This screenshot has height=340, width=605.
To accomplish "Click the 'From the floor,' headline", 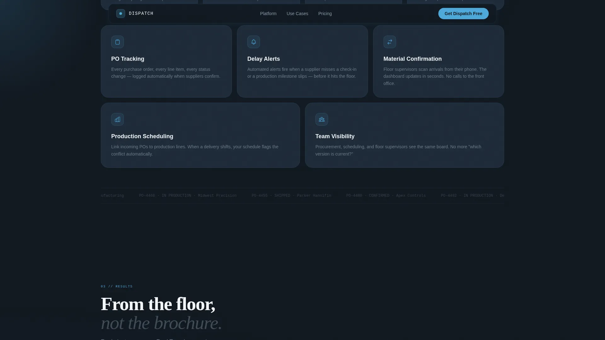I will click(x=158, y=304).
